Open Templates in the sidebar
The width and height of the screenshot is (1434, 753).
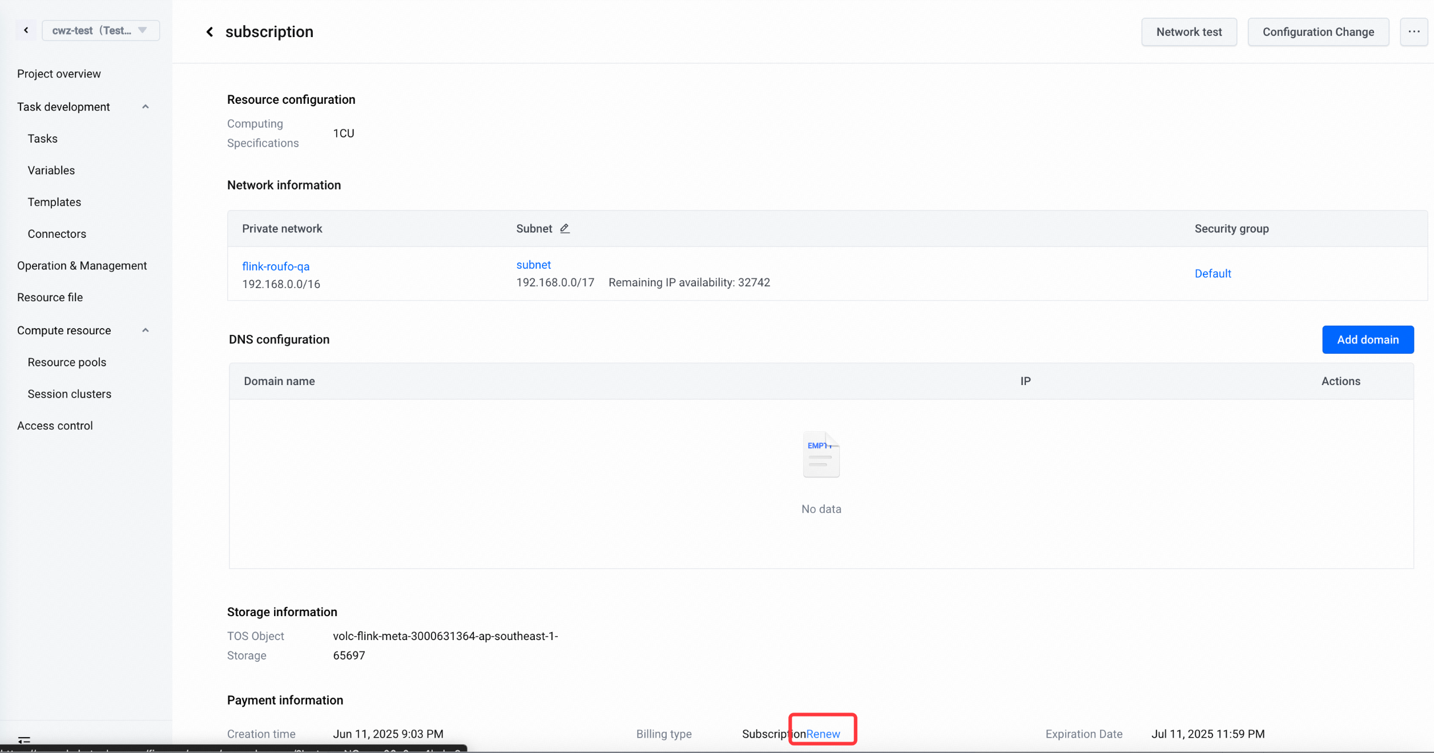(x=54, y=202)
